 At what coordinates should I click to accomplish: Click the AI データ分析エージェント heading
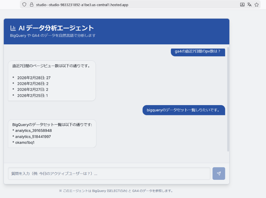coord(56,28)
